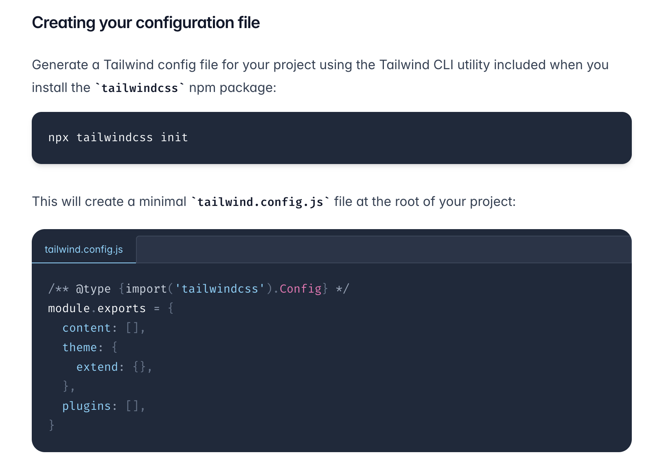Viewport: 666px width, 455px height.
Task: Click "This will create a minimal" sentence start
Action: [x=109, y=201]
